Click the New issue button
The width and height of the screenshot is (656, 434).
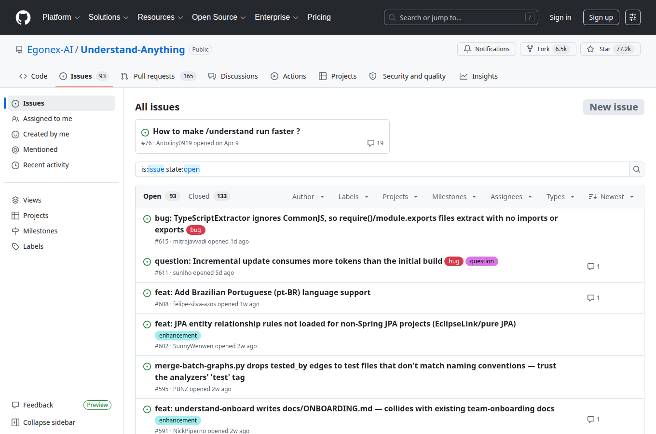click(614, 107)
